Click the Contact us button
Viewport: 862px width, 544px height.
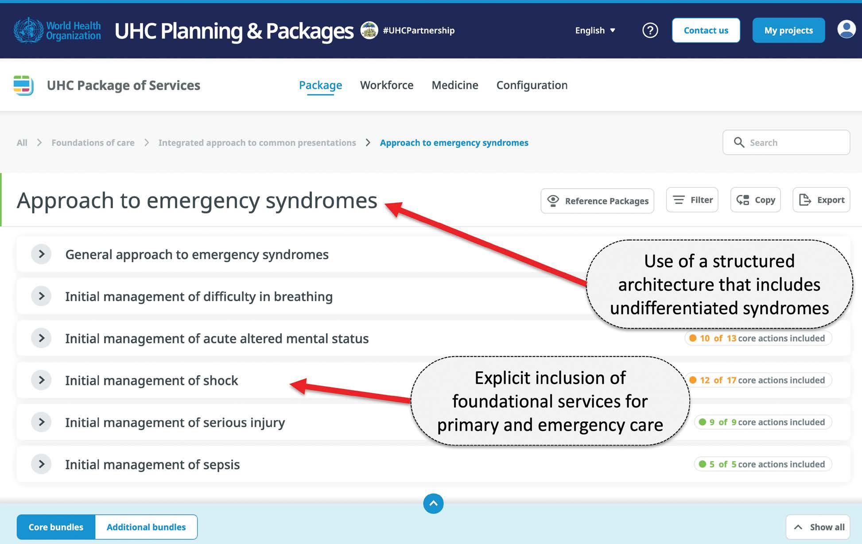pyautogui.click(x=706, y=31)
